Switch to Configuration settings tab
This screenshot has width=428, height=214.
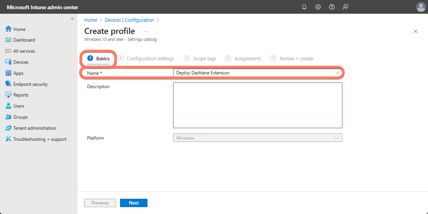click(150, 58)
